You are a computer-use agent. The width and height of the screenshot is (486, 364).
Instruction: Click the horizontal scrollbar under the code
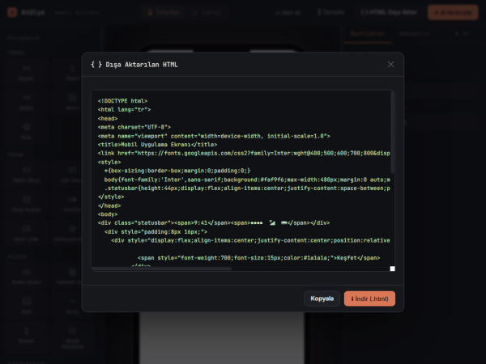[161, 269]
